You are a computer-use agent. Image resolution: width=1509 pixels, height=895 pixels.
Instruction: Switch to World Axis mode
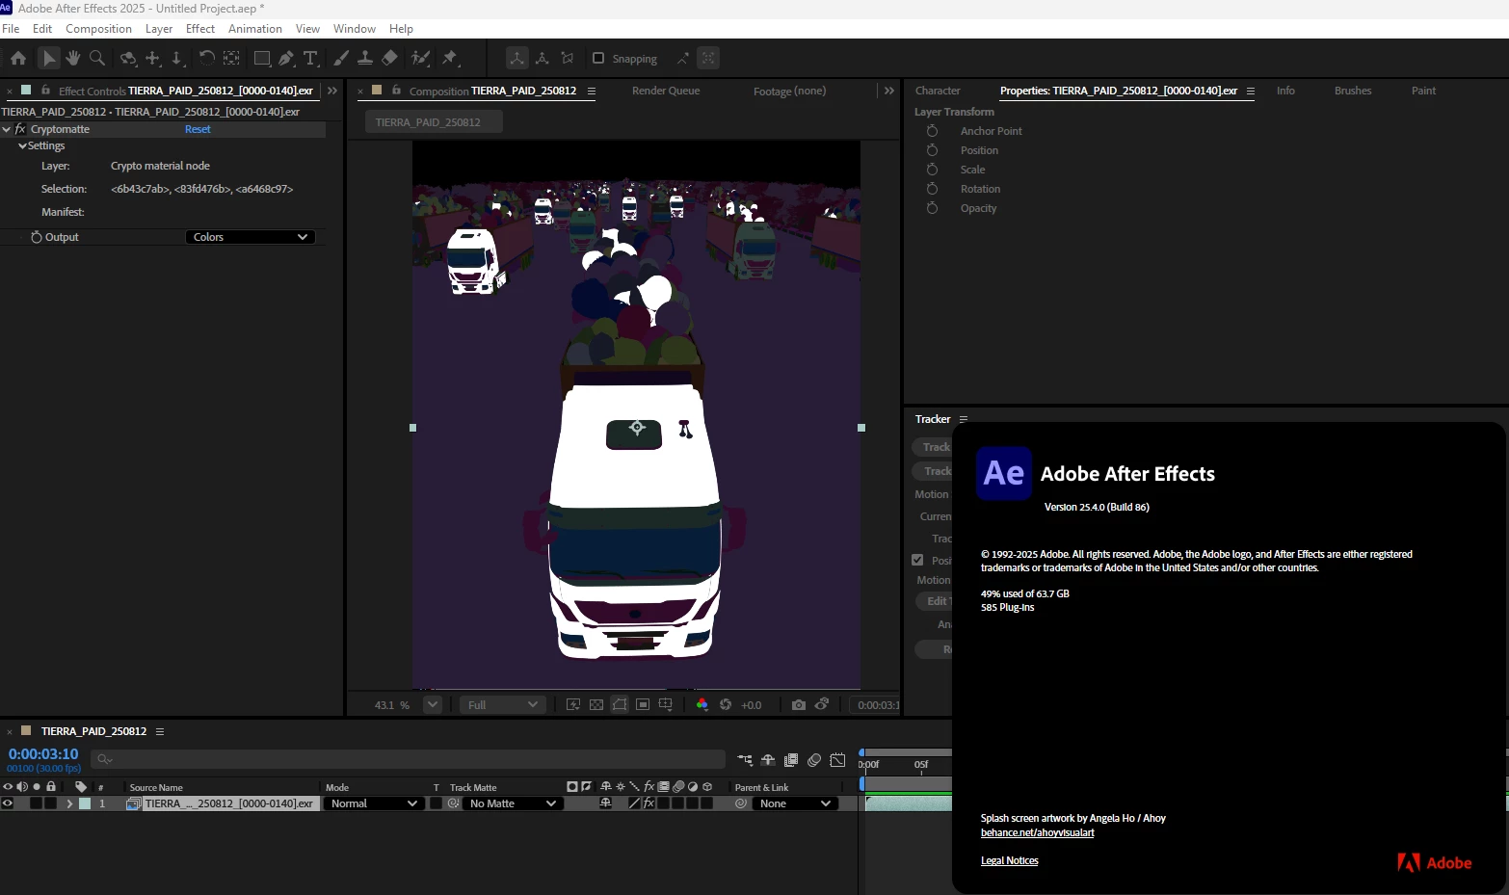point(543,59)
